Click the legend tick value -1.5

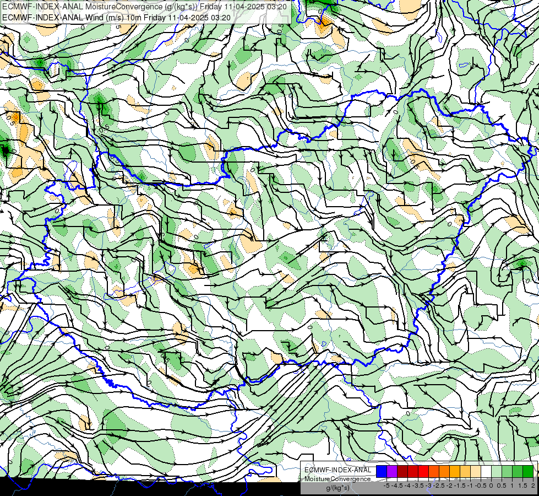click(x=460, y=486)
